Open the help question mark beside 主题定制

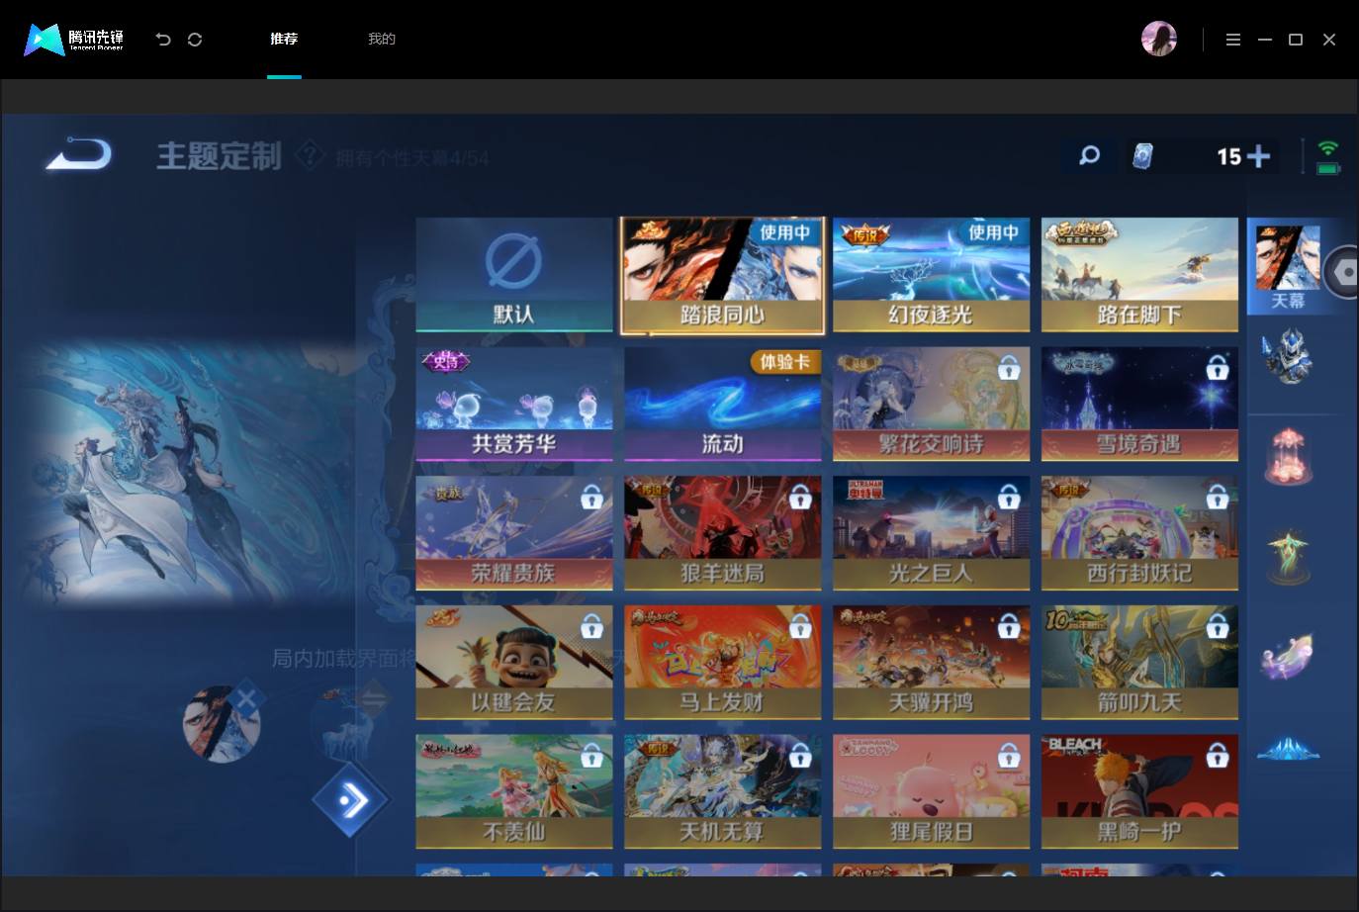310,155
